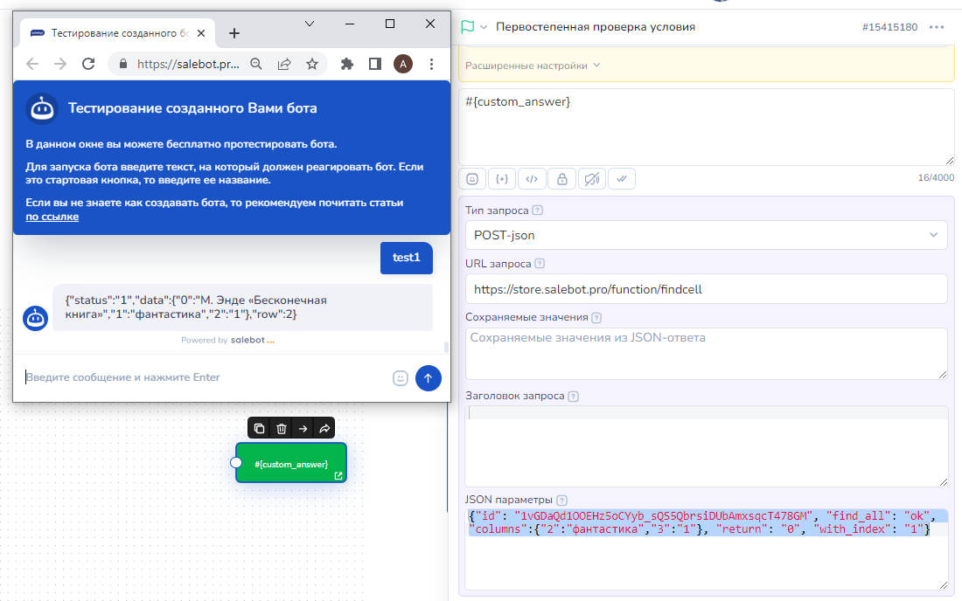
Task: Copy the block with the duplicate icon
Action: tap(260, 428)
